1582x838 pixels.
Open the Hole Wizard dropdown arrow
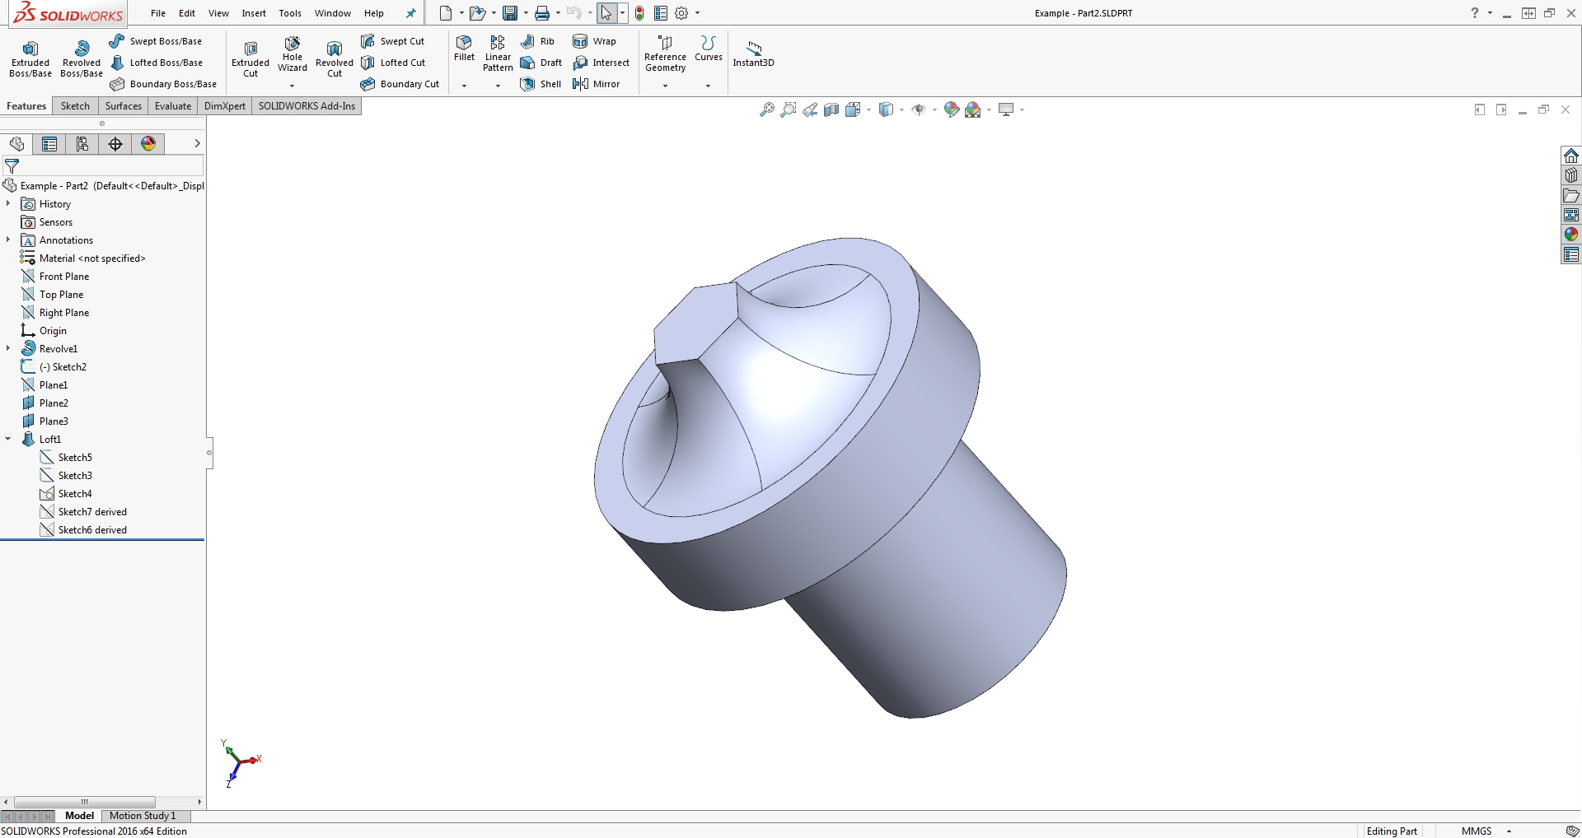pos(293,86)
